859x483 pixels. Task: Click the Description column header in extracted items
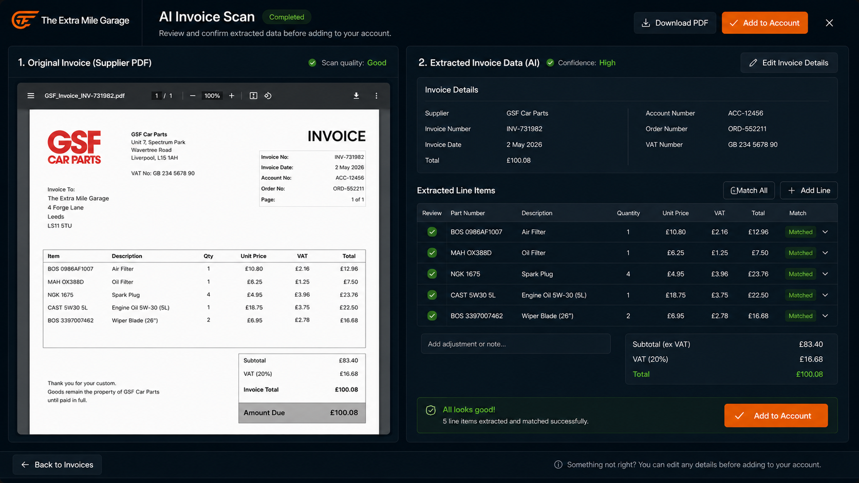(x=537, y=213)
